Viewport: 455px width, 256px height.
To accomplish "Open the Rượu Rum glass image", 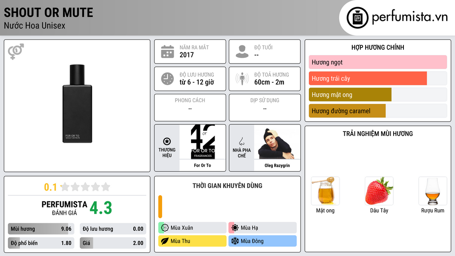I will (x=433, y=191).
